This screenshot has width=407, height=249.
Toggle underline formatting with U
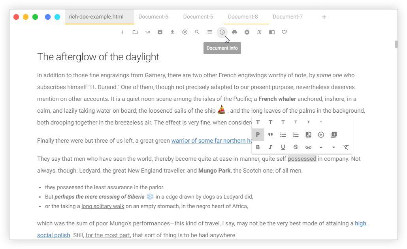click(x=283, y=147)
